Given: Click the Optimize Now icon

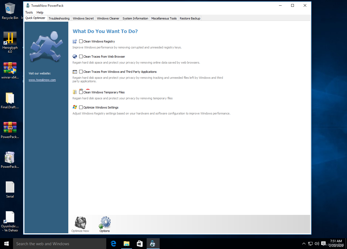Looking at the screenshot, I should (x=80, y=223).
